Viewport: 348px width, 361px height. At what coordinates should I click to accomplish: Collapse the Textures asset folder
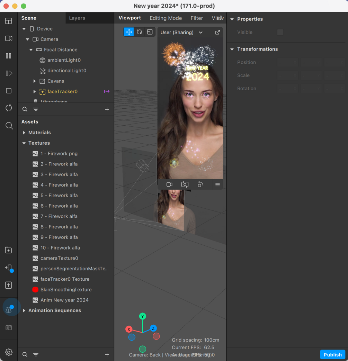coord(24,143)
